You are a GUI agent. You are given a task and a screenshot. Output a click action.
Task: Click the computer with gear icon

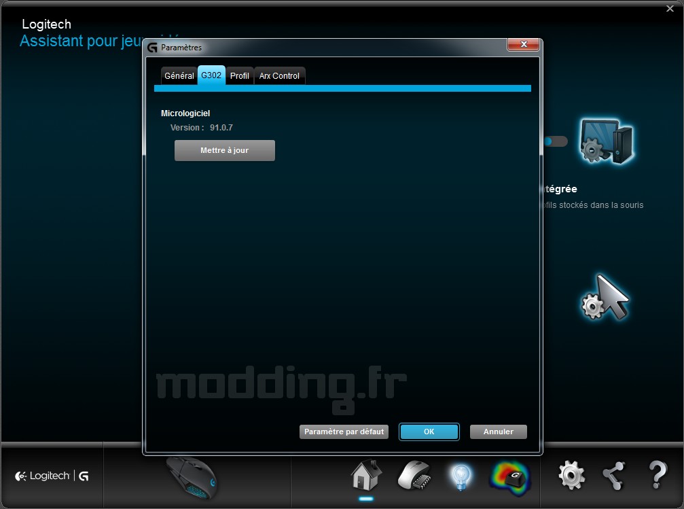(607, 141)
